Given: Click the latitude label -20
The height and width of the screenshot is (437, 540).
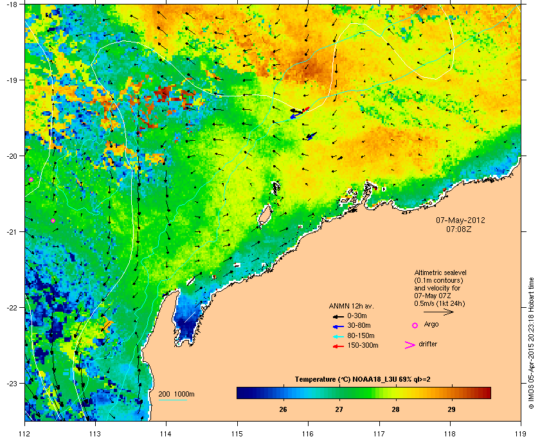Looking at the screenshot, I should [x=12, y=156].
